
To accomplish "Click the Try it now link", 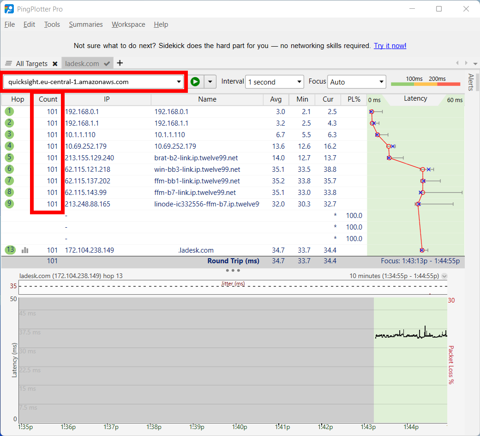I will point(390,46).
